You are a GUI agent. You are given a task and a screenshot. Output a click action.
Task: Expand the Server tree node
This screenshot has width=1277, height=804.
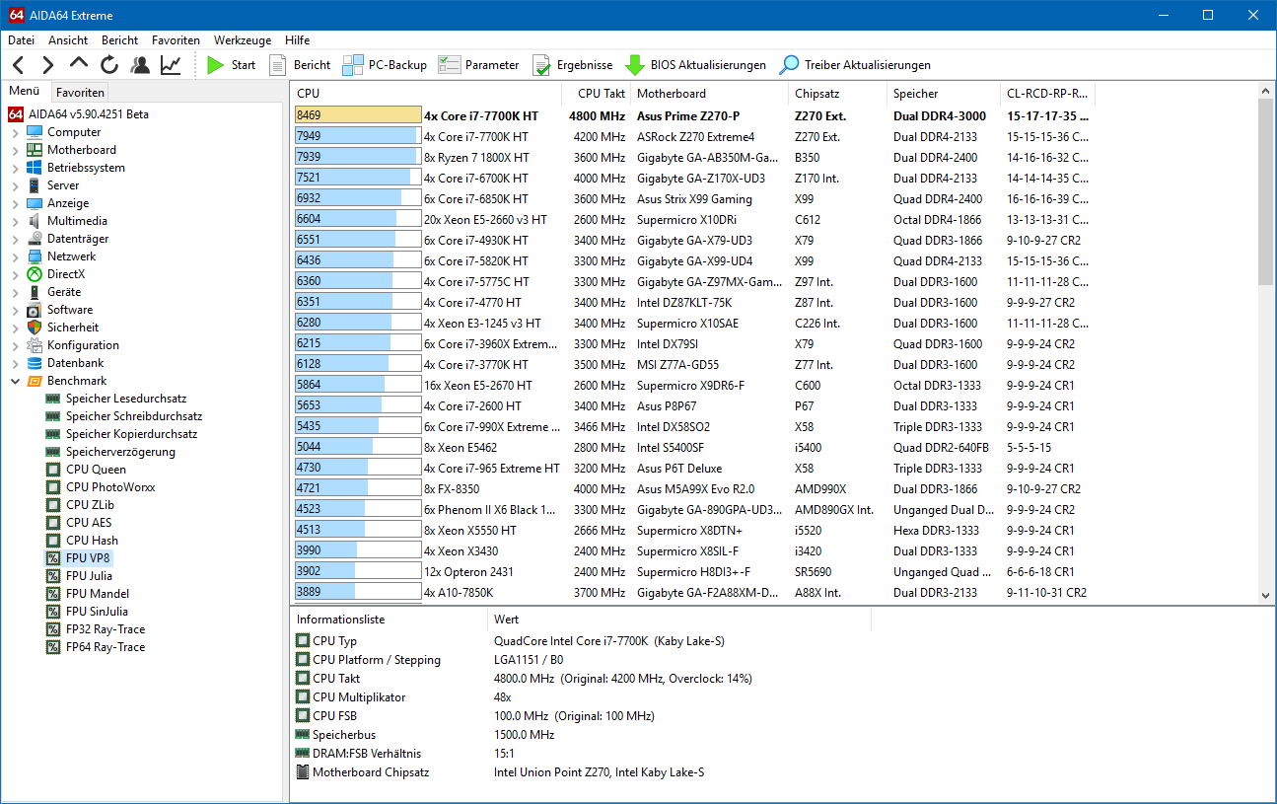pyautogui.click(x=15, y=185)
